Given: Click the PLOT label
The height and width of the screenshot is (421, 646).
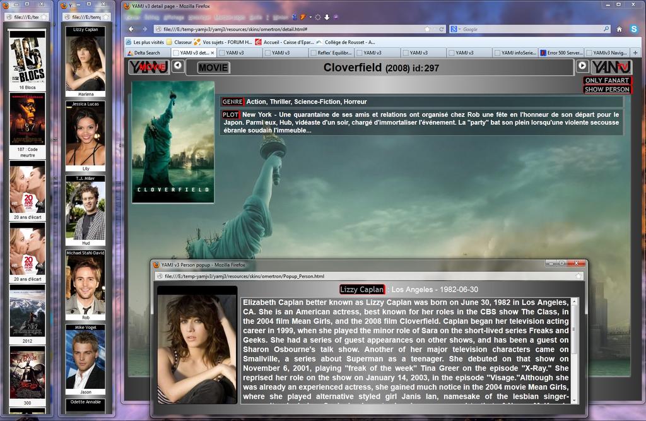Looking at the screenshot, I should pyautogui.click(x=230, y=115).
